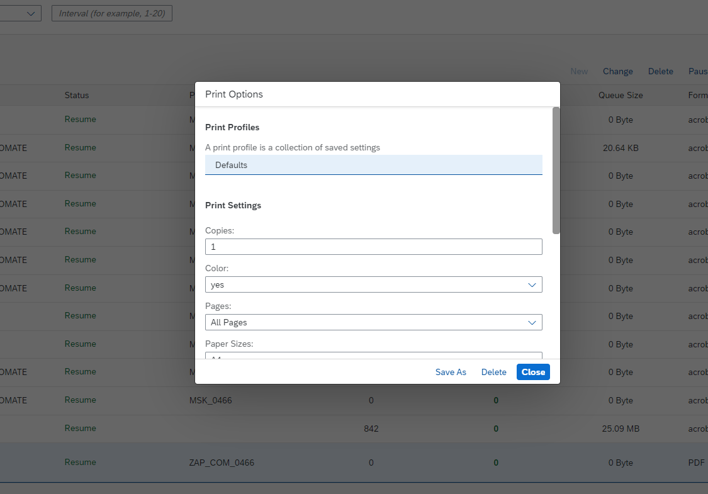Click the 25.09 MB queue size cell
Viewport: 708px width, 494px height.
point(621,429)
